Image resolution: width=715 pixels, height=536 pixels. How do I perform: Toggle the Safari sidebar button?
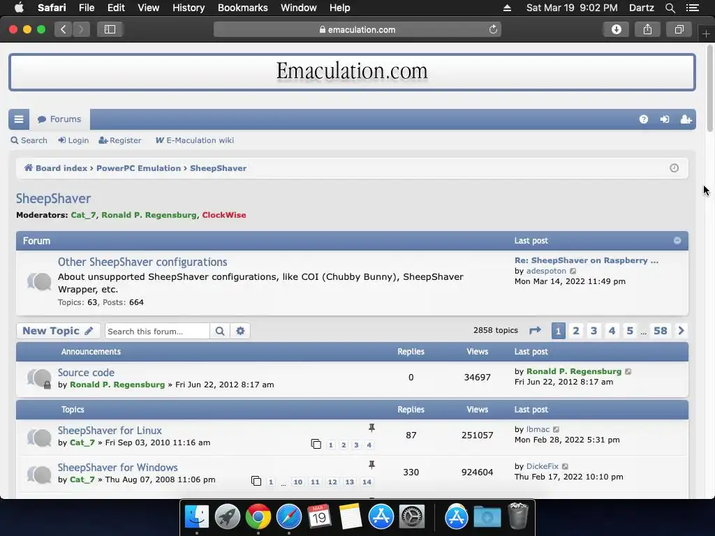(x=110, y=29)
